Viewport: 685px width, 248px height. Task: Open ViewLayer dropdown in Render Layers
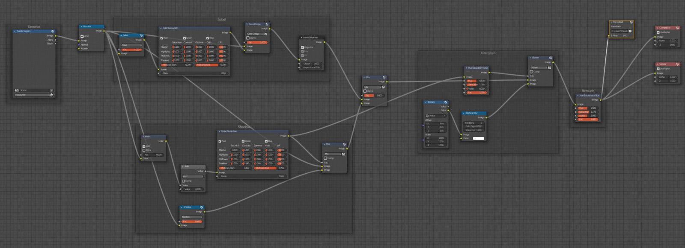[x=32, y=95]
